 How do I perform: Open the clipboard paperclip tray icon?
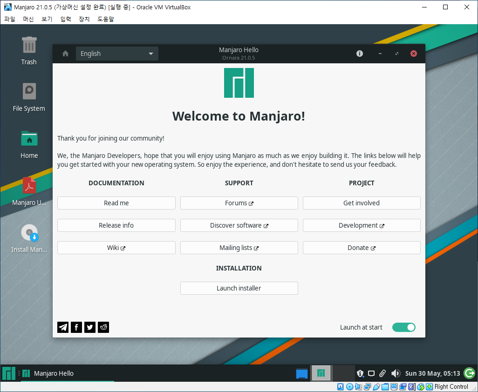pos(382,373)
